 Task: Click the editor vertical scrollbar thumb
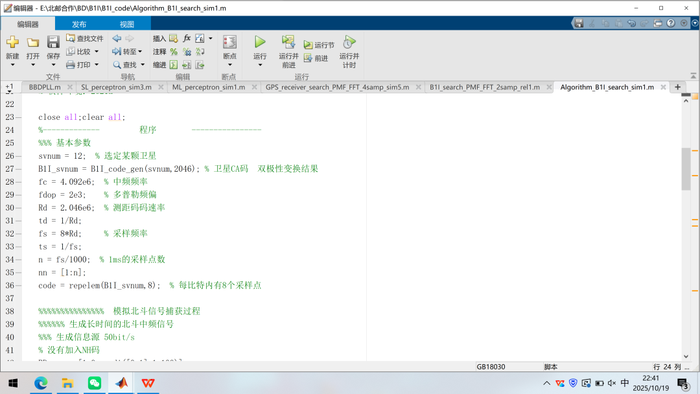point(686,168)
